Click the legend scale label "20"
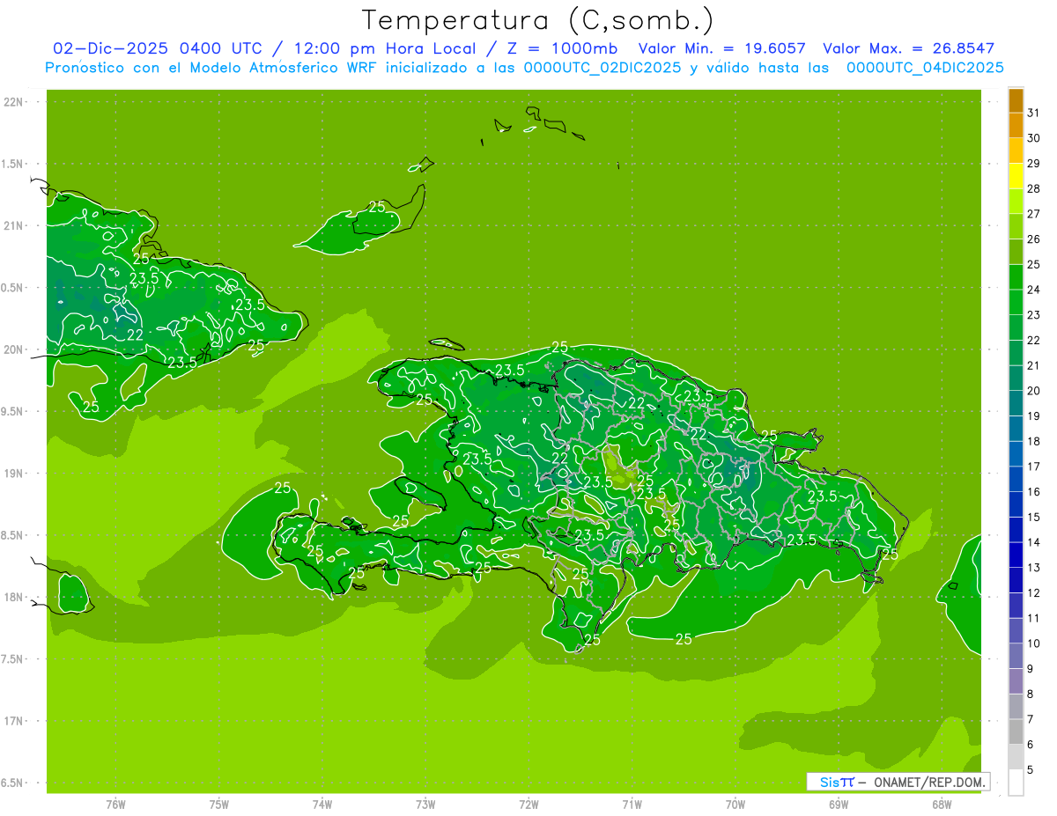This screenshot has height=816, width=1057. point(1034,391)
